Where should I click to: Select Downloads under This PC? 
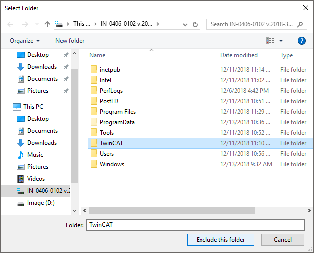(37, 143)
